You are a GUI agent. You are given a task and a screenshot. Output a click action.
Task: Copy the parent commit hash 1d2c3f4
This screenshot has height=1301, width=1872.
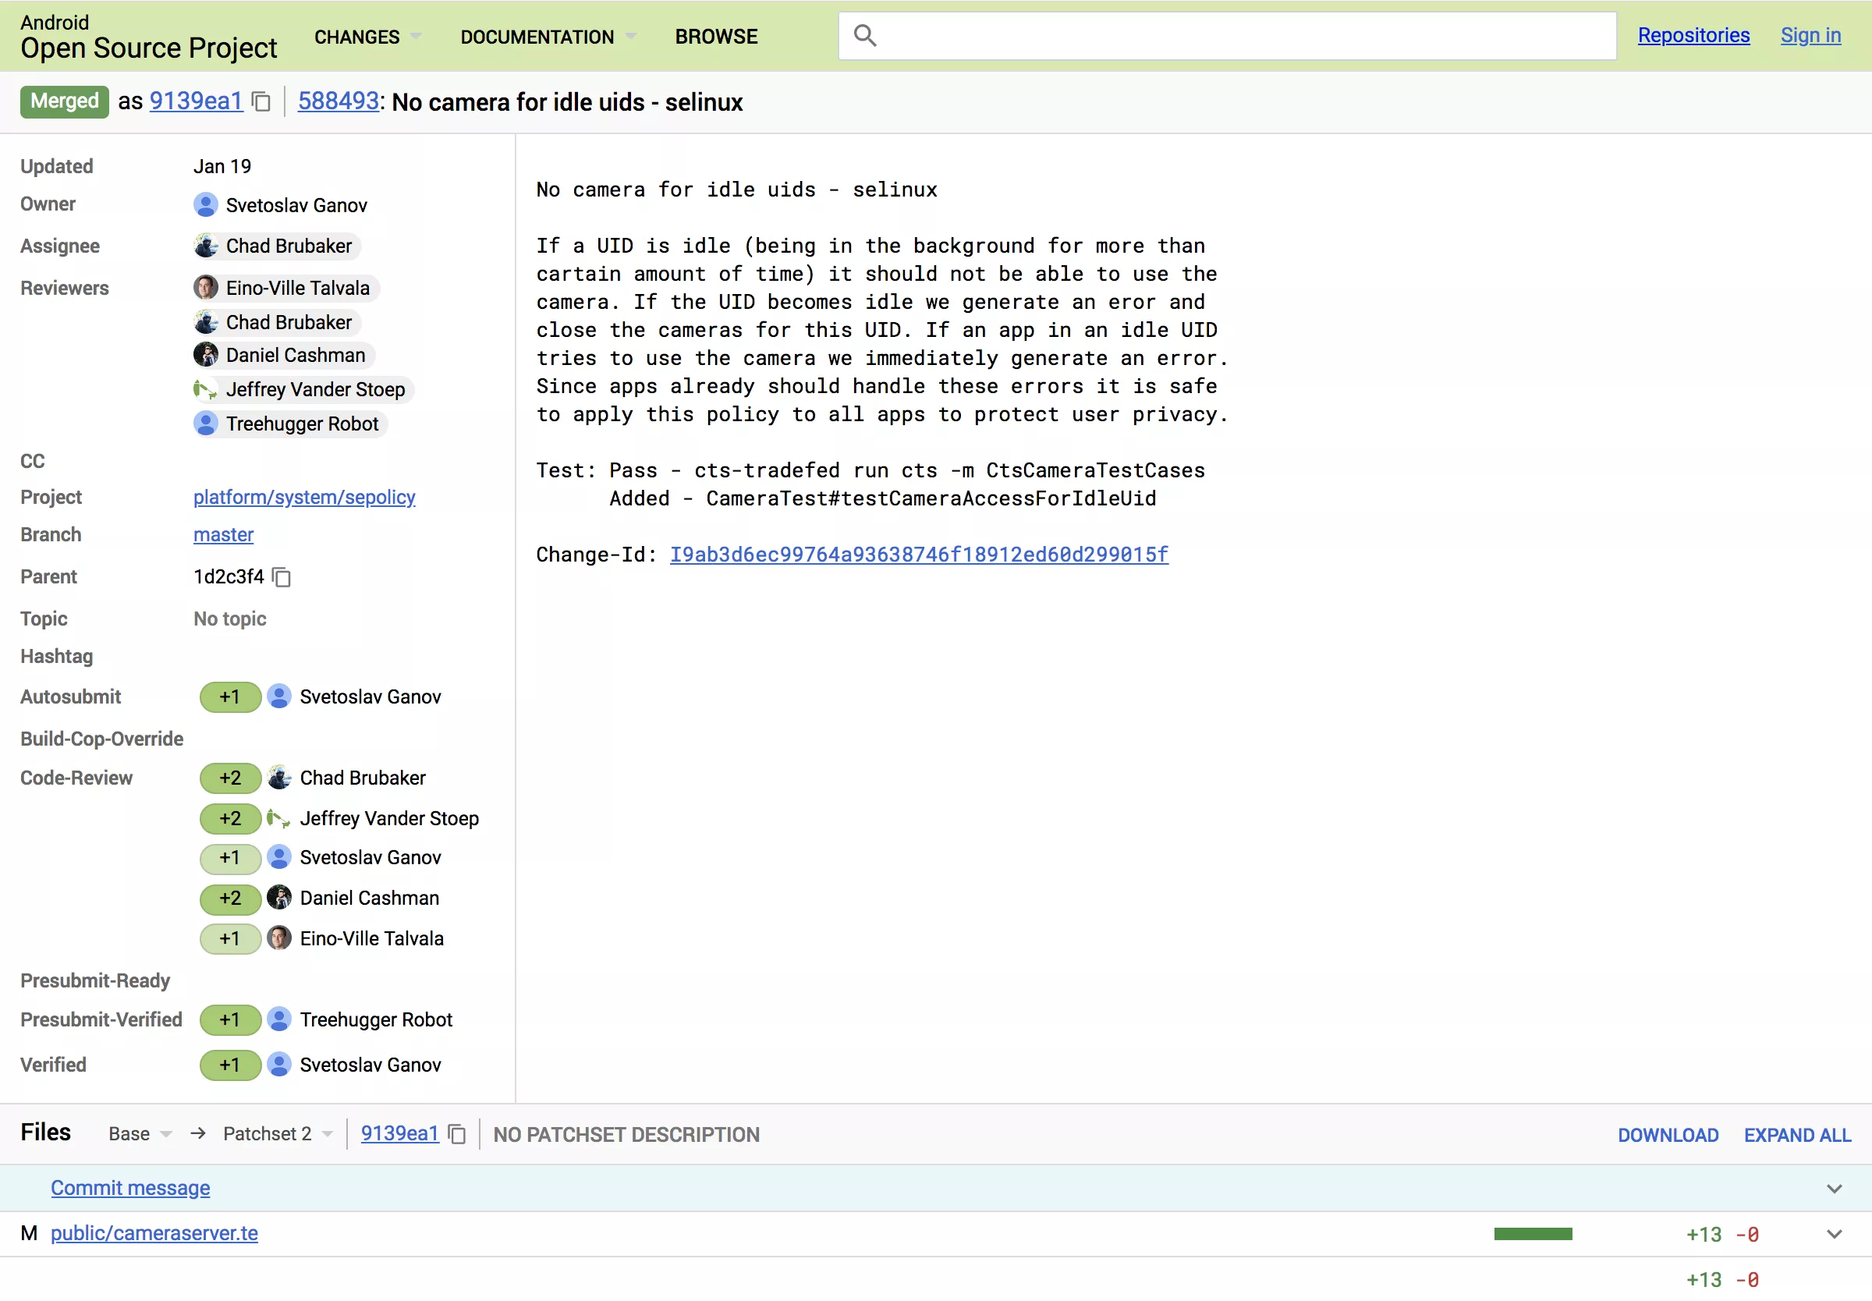(281, 577)
